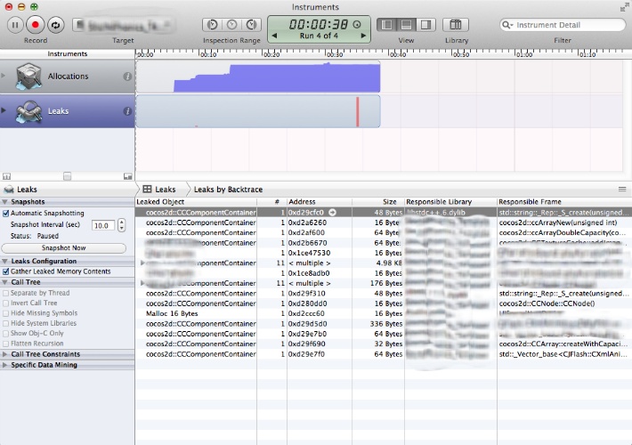Click the focus arrow beside address 0xd29cfc0
Screen dimensions: 632x445
(332, 213)
